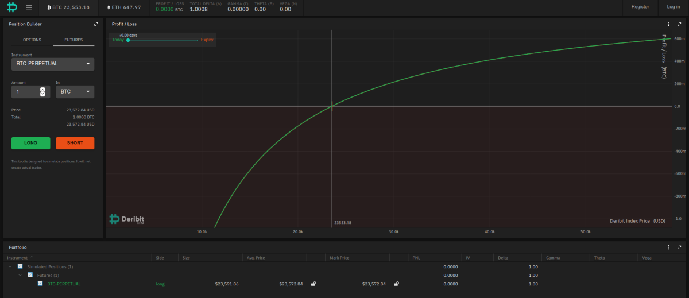Select the FUTURES tab
The height and width of the screenshot is (298, 689).
click(x=73, y=40)
